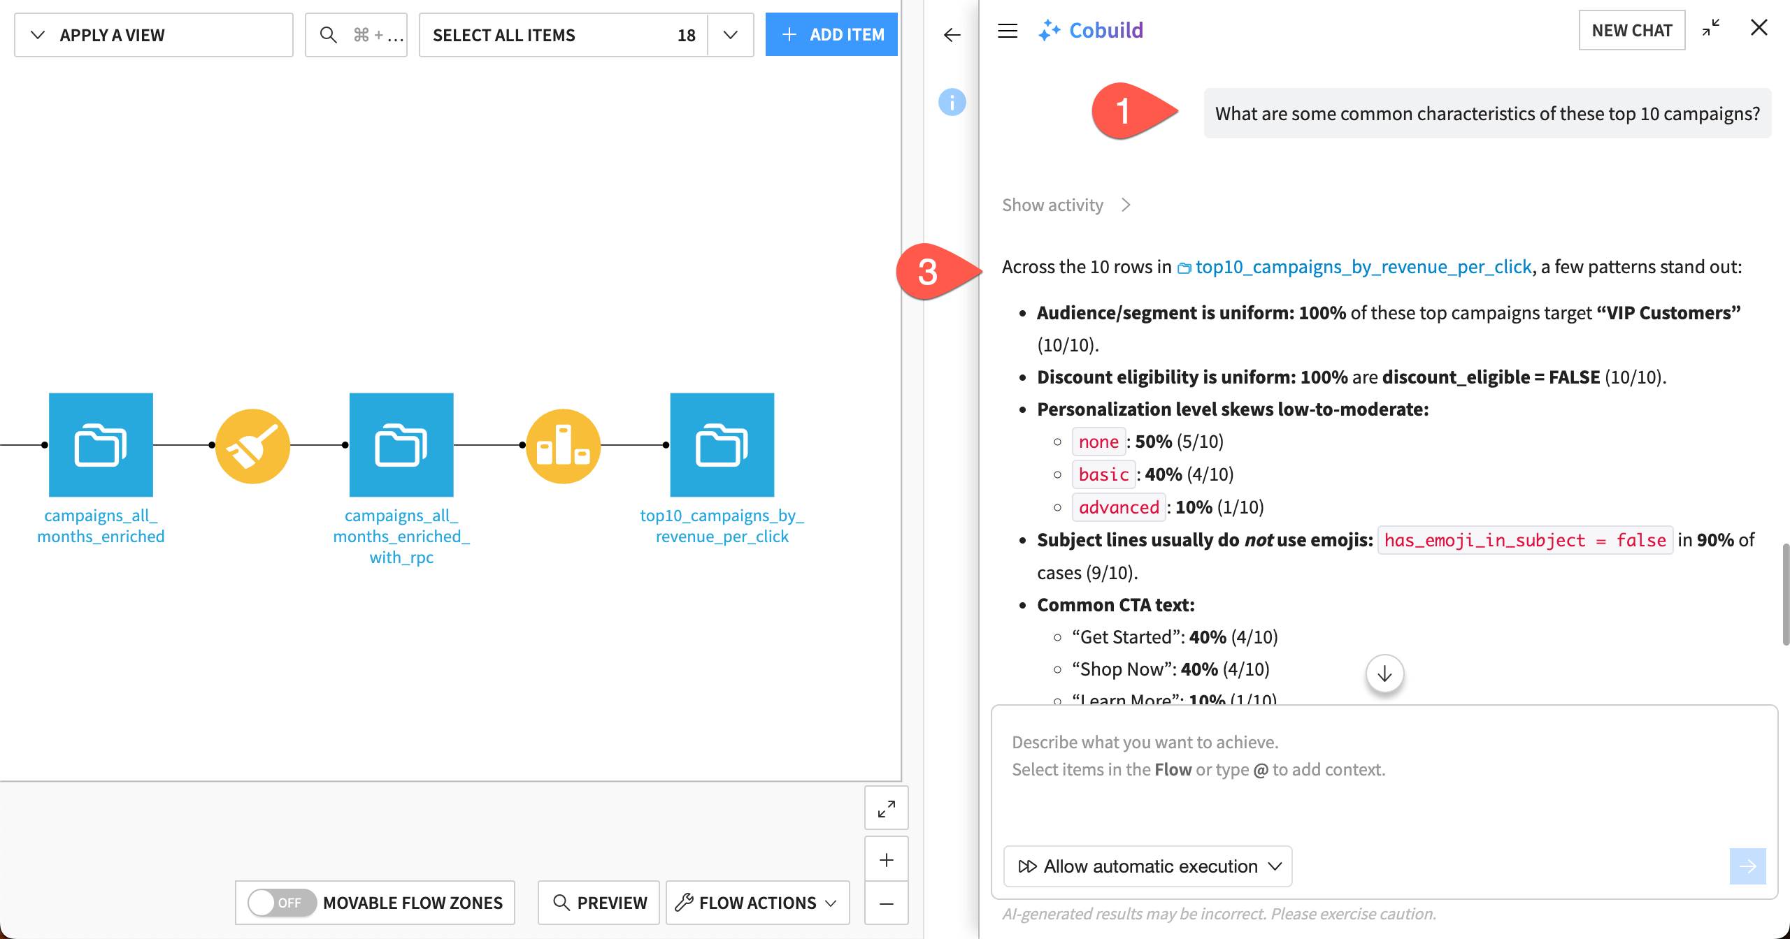
Task: Expand Show activity details
Action: [x=1066, y=205]
